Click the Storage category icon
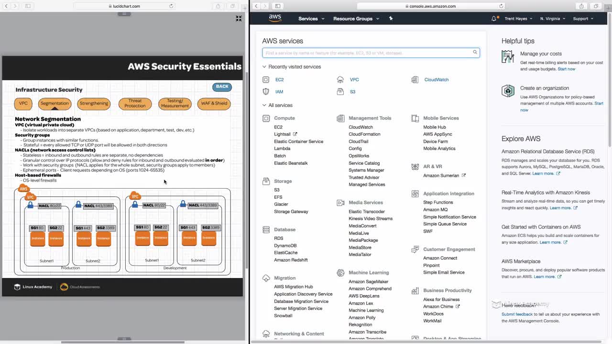 point(266,181)
